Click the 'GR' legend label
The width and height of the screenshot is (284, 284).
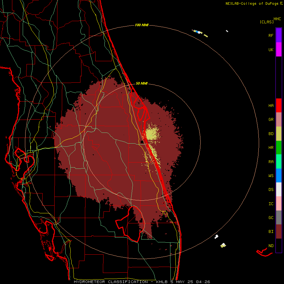[271, 120]
